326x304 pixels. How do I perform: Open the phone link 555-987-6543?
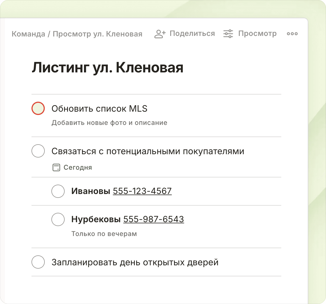coord(154,219)
